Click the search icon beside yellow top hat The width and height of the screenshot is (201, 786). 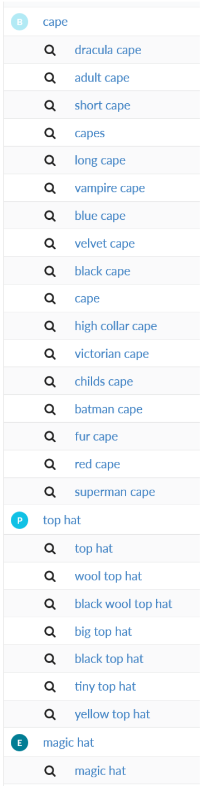[50, 714]
